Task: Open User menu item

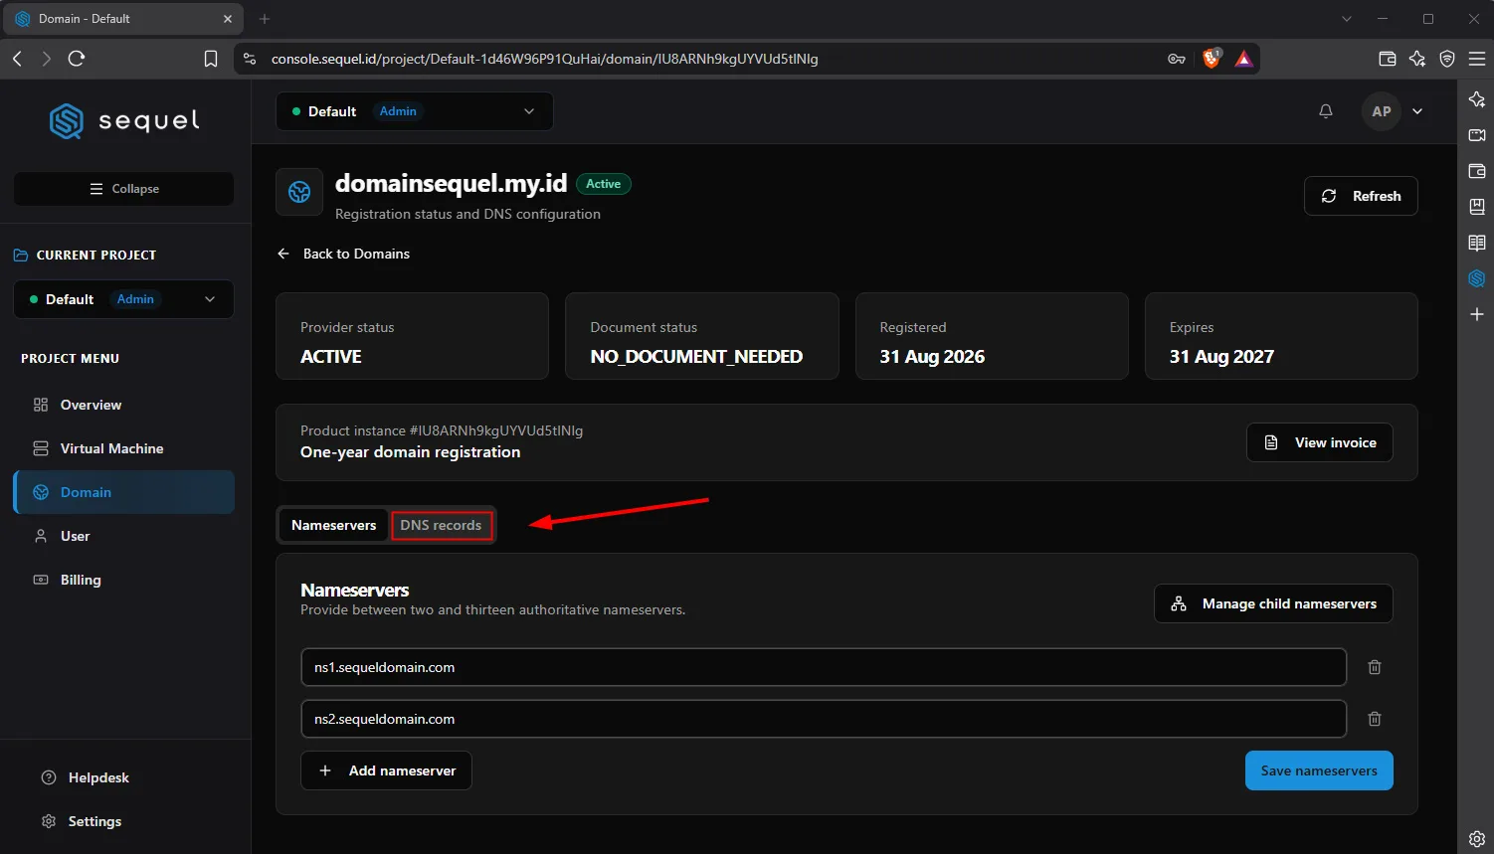Action: pyautogui.click(x=124, y=536)
